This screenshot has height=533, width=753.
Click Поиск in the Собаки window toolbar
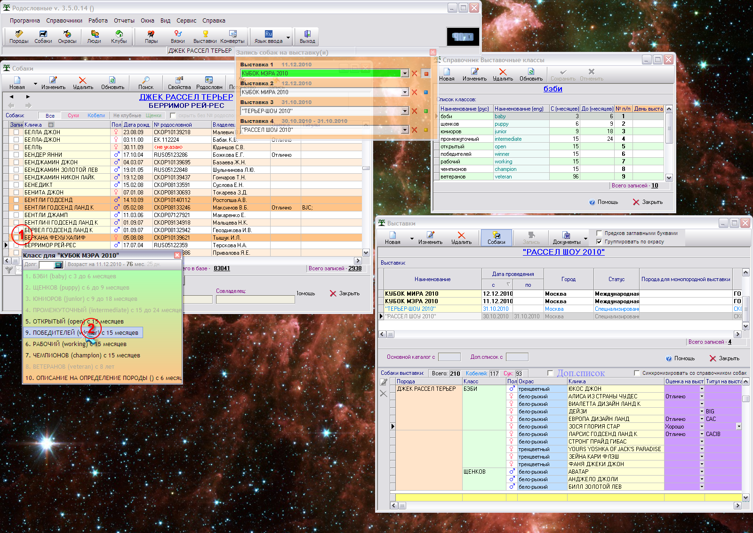tap(146, 83)
